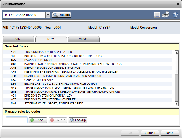Click the list view icon in header
Image resolution: width=182 pixels, height=138 pixels.
click(x=157, y=15)
